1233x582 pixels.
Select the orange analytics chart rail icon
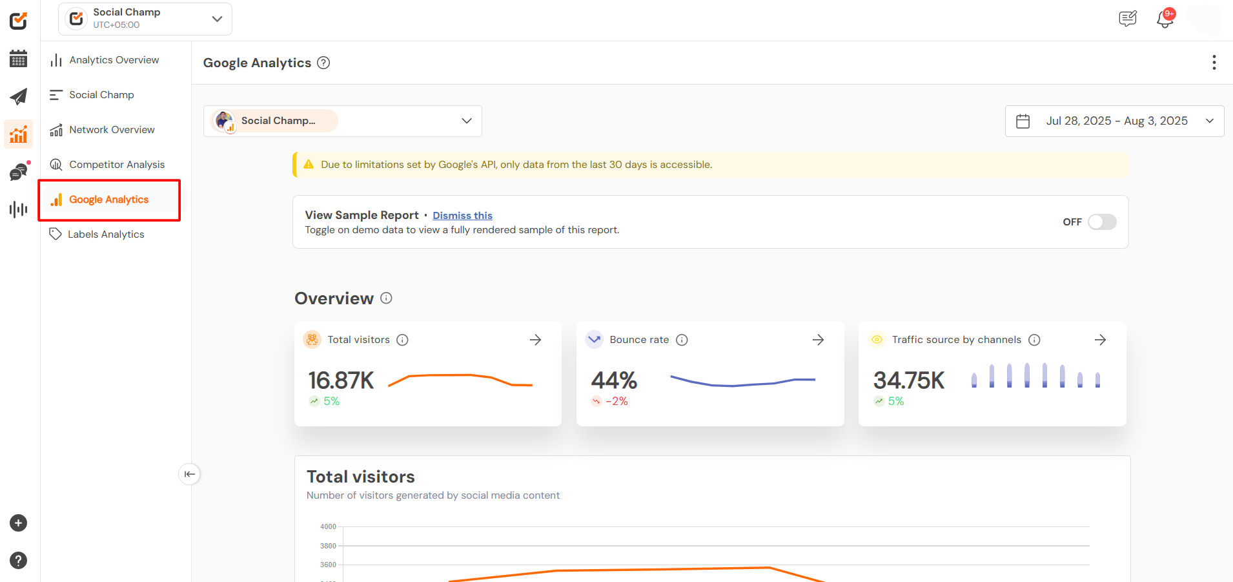click(x=18, y=134)
